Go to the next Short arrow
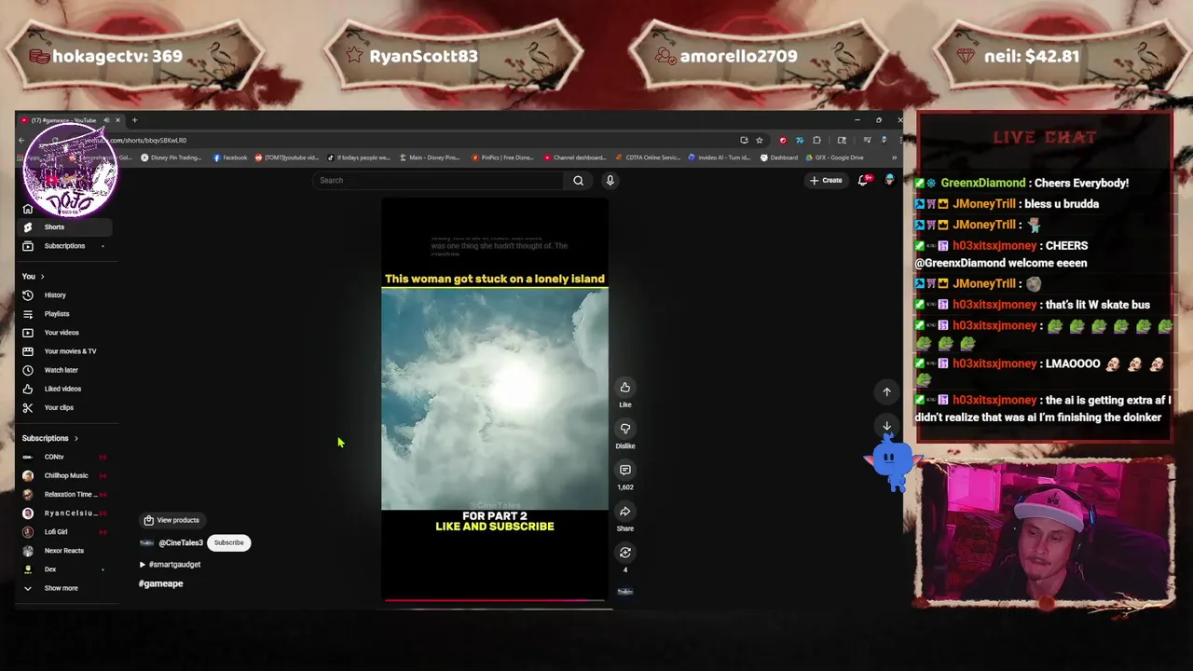The height and width of the screenshot is (671, 1193). coord(886,426)
